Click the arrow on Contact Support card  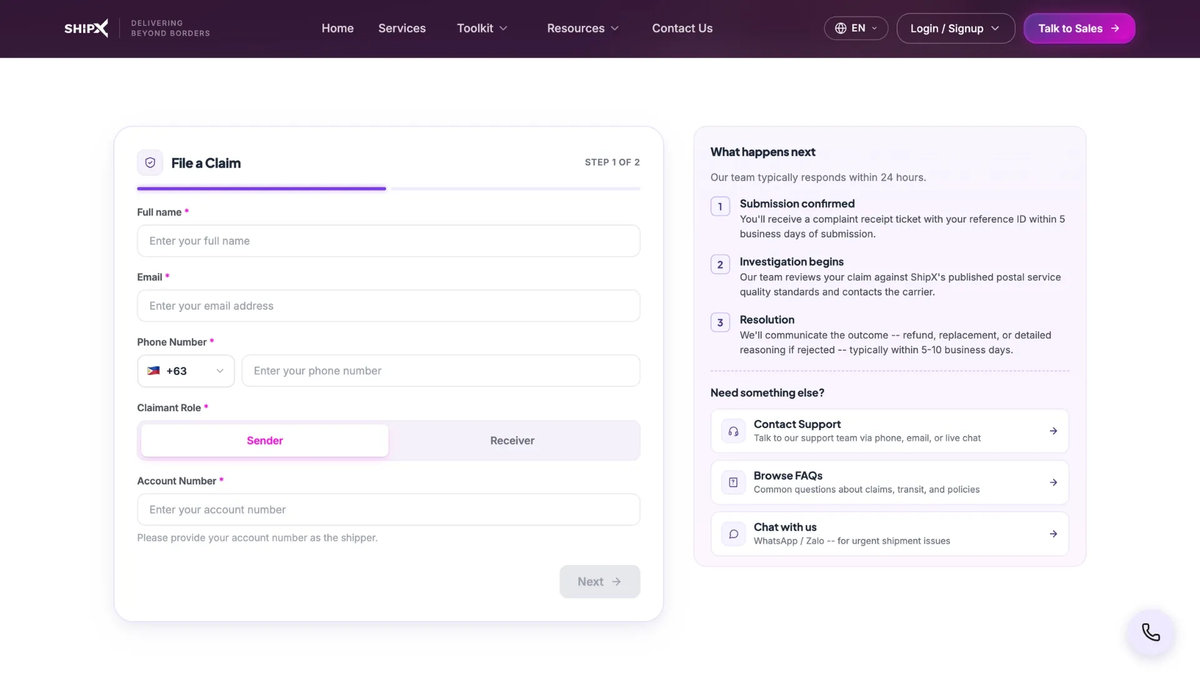pyautogui.click(x=1053, y=431)
